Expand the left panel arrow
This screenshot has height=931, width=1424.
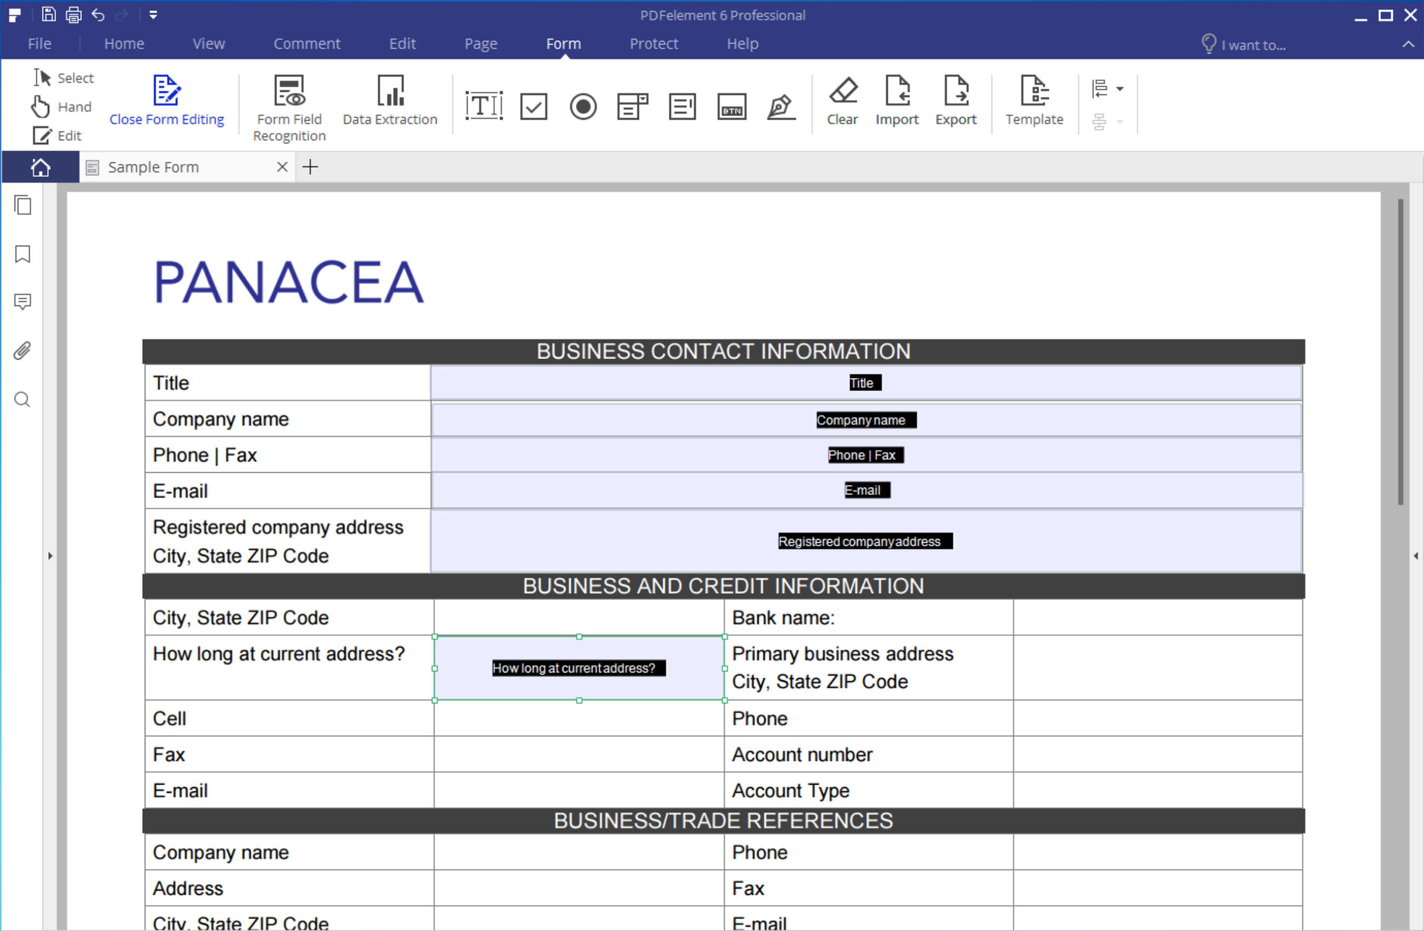click(50, 556)
